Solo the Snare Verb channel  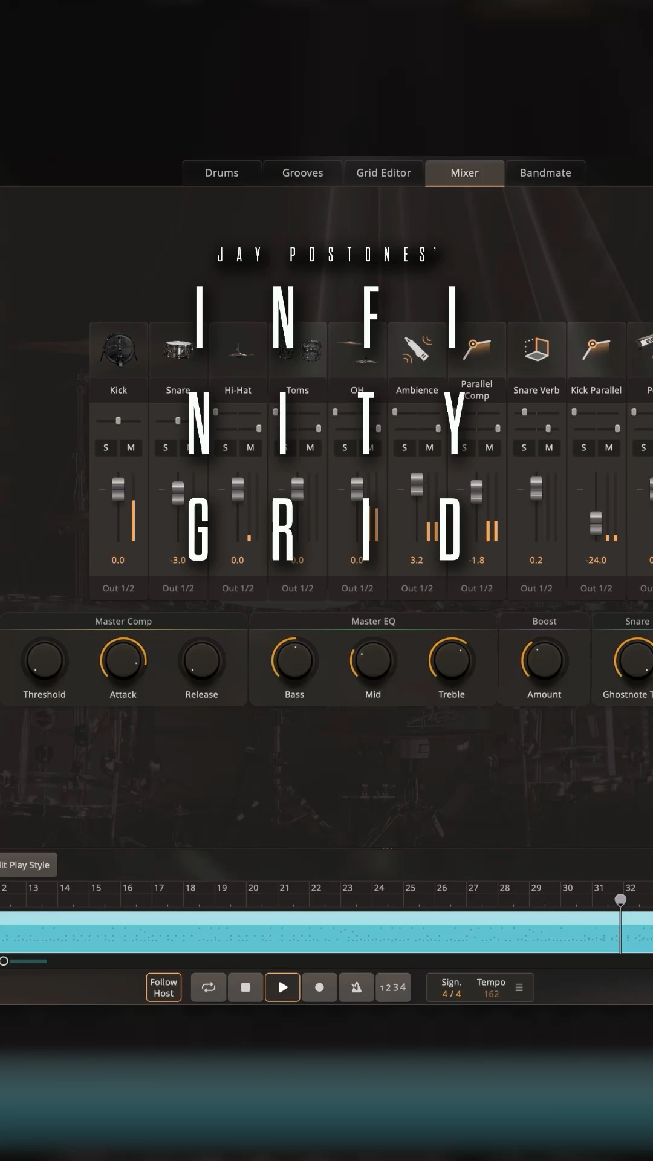pos(524,447)
